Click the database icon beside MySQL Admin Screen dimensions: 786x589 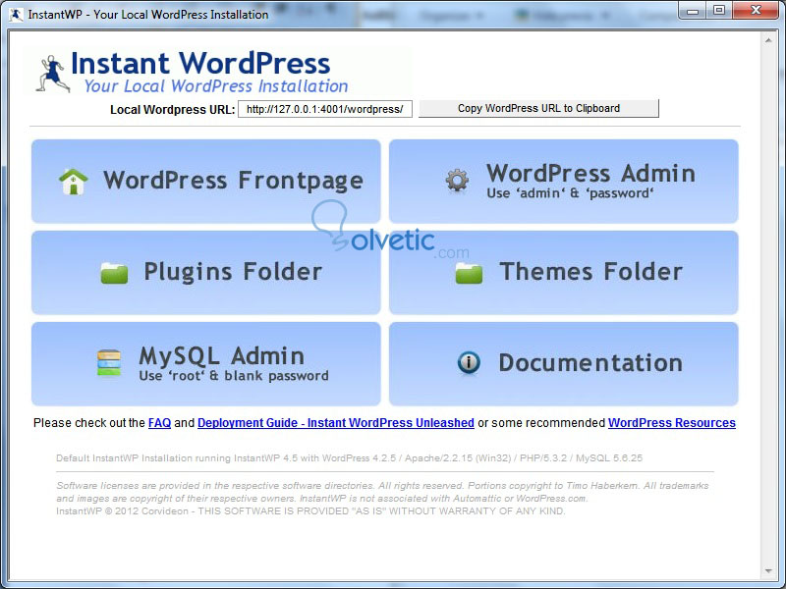coord(109,362)
